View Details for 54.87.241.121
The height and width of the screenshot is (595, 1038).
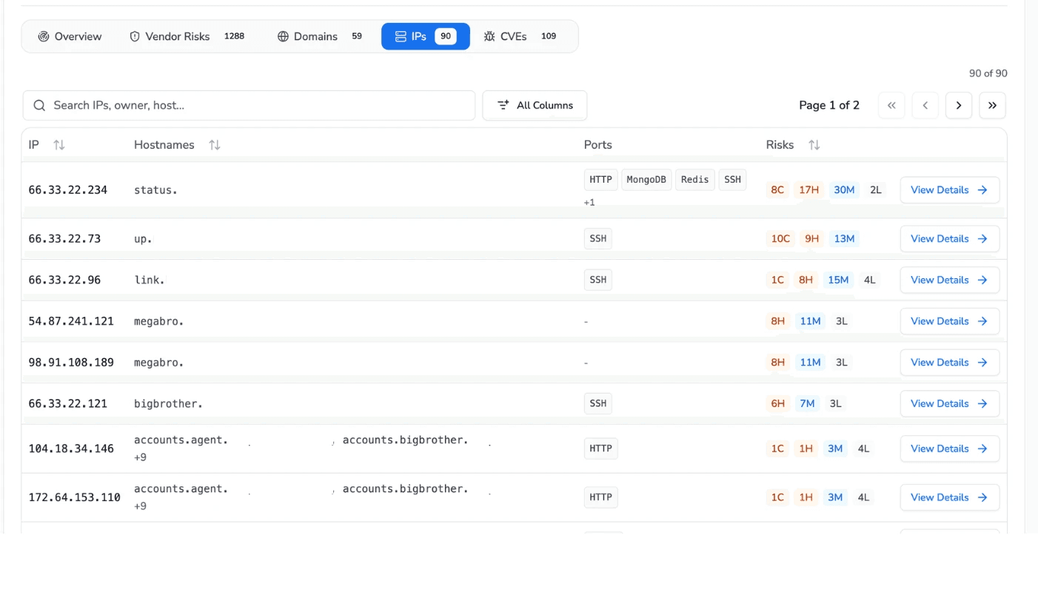(x=950, y=321)
